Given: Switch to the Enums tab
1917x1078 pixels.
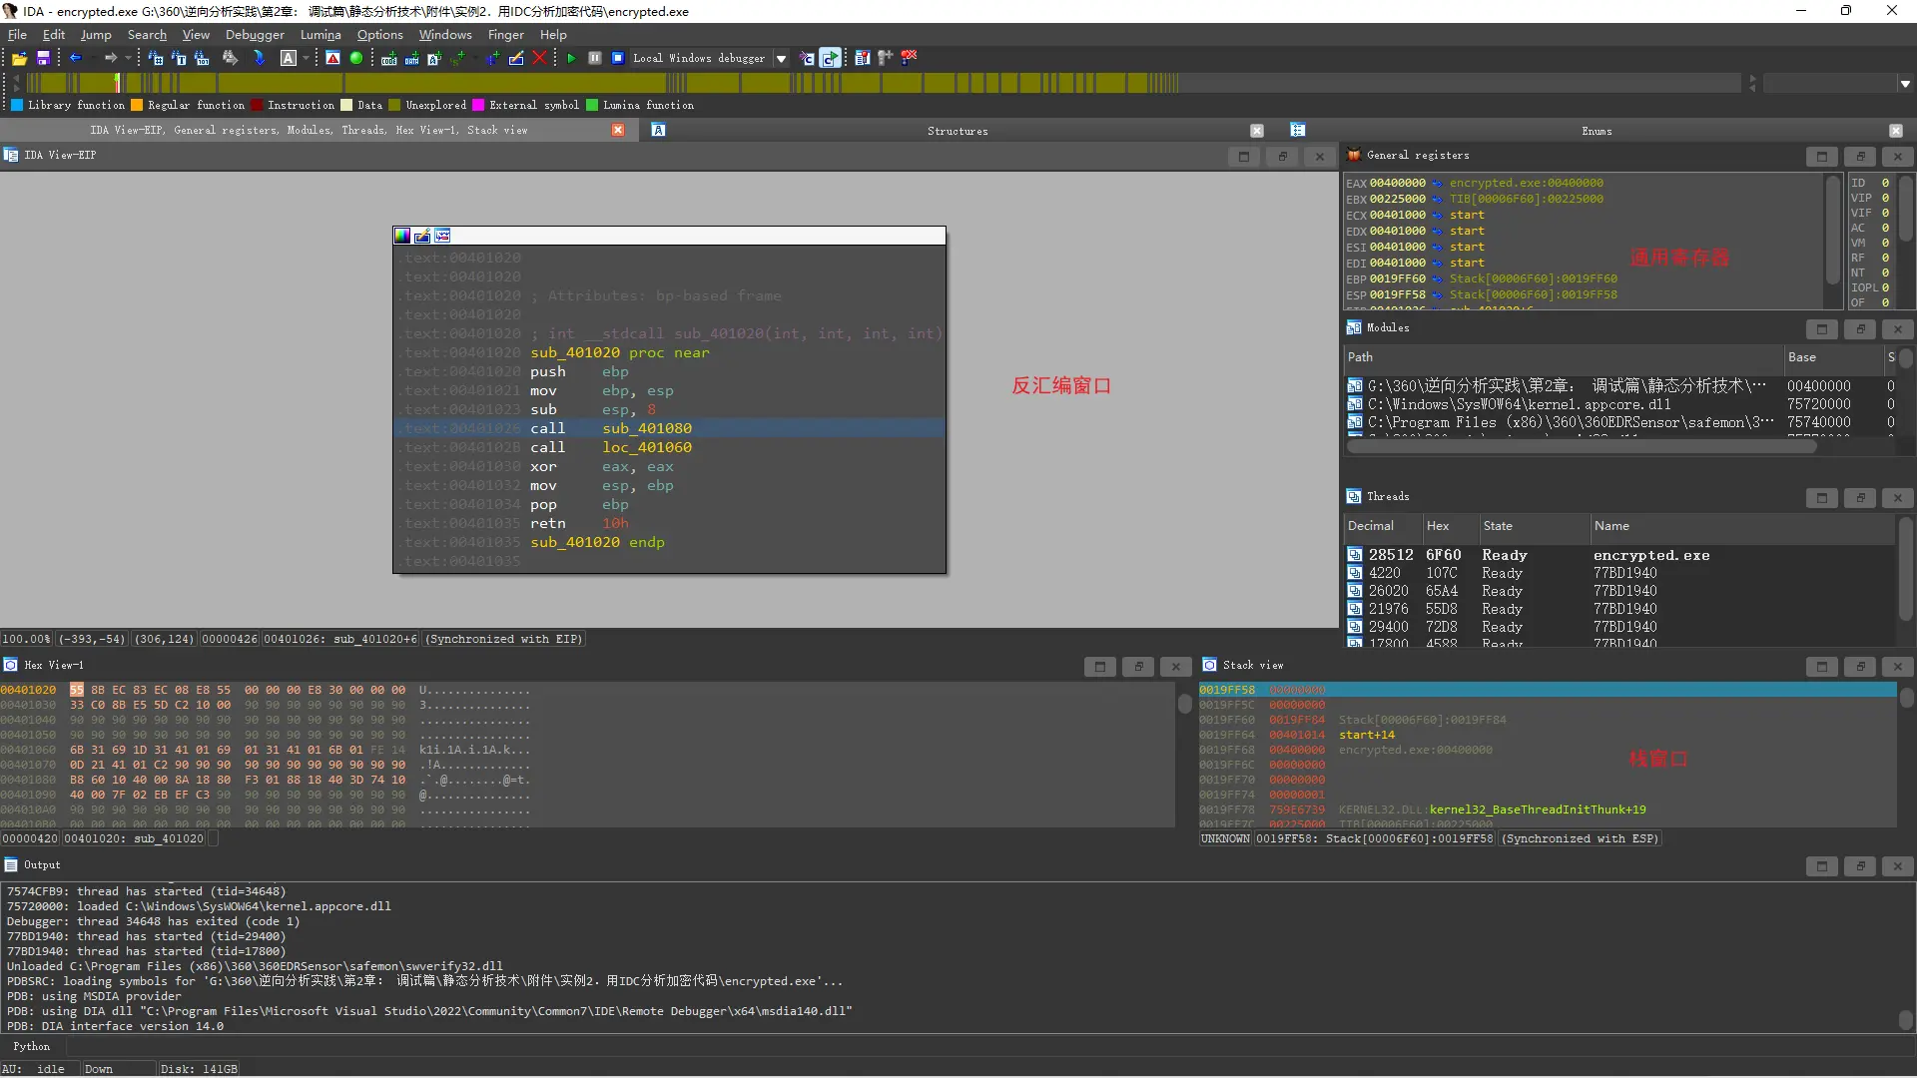Looking at the screenshot, I should (1596, 131).
